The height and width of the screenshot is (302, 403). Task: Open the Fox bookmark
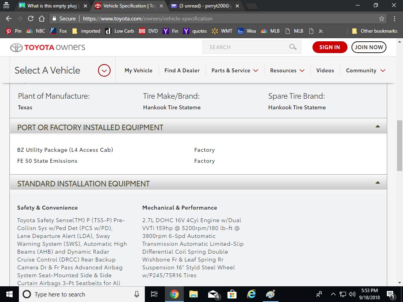pos(58,31)
